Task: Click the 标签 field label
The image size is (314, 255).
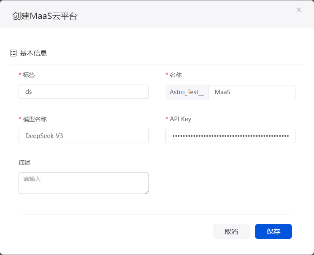Action: [x=29, y=75]
